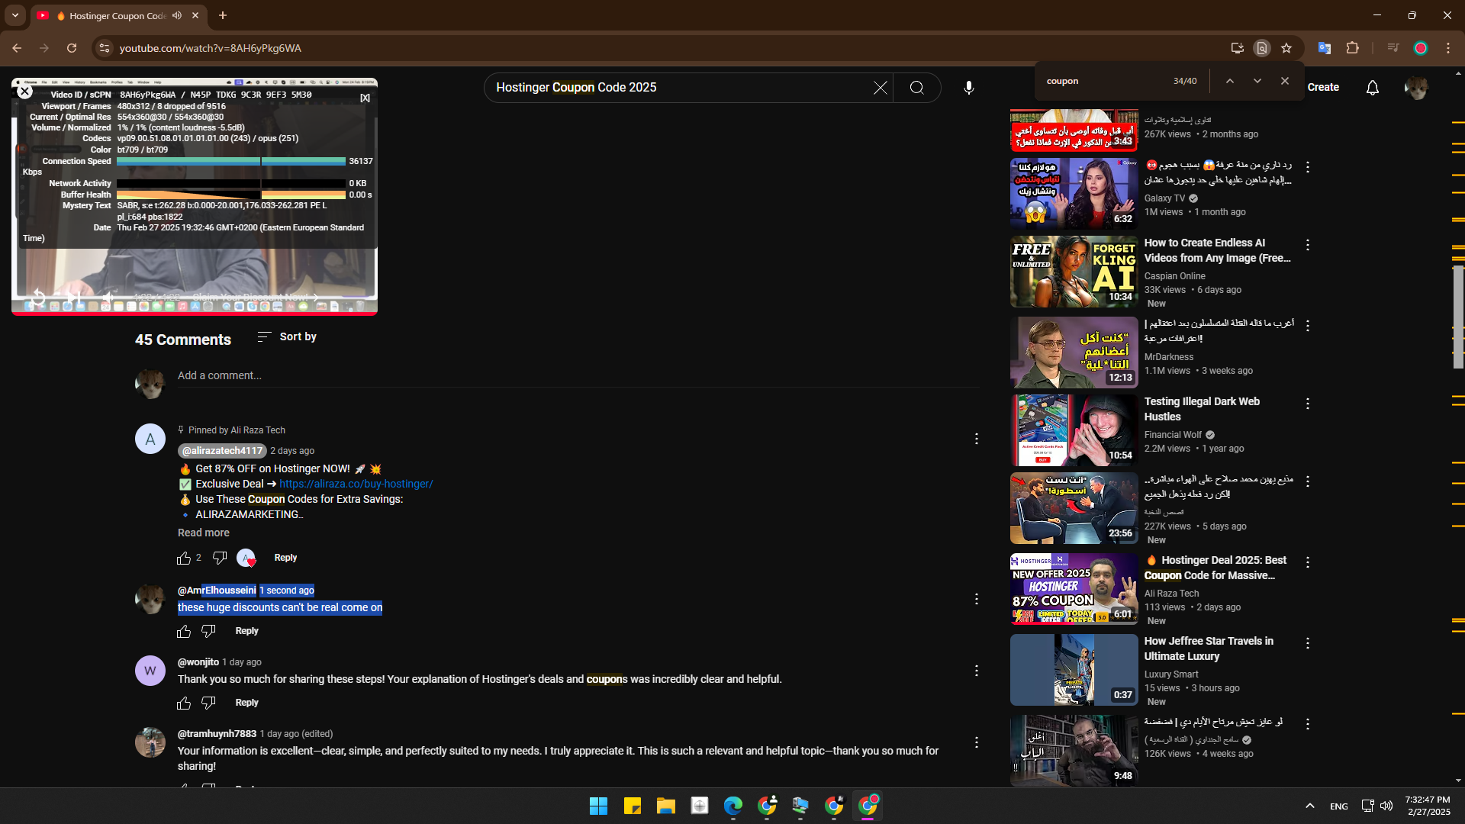This screenshot has height=824, width=1465.
Task: Open YouTube notifications bell
Action: [x=1373, y=88]
